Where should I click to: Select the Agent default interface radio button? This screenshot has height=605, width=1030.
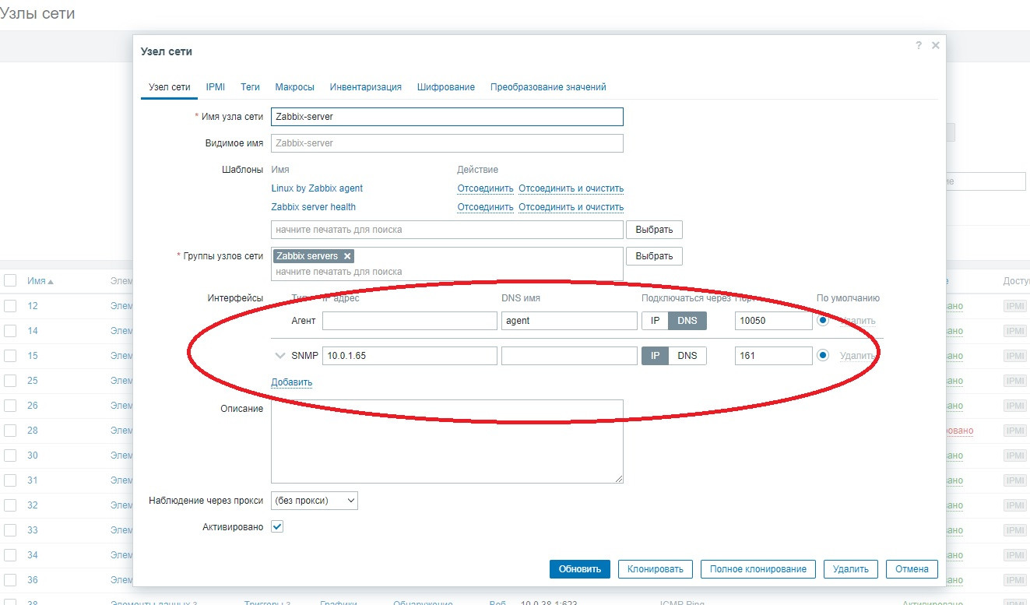coord(822,321)
